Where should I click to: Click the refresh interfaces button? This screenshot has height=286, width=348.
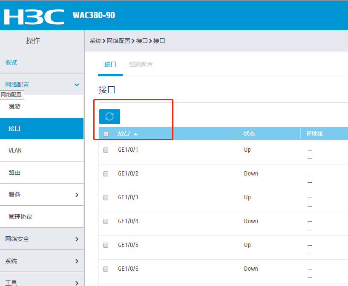pyautogui.click(x=109, y=116)
